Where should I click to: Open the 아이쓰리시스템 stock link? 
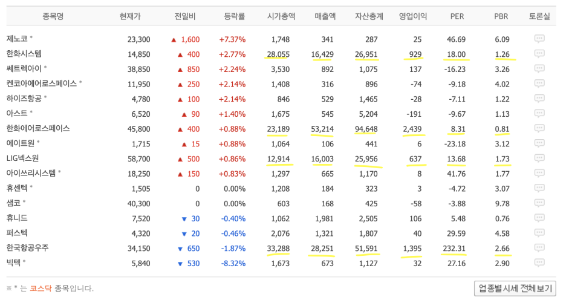(31, 173)
